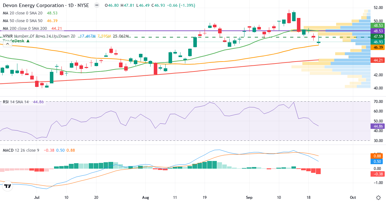Click the TradeDesk label
Screen dimensions: 386x202
pyautogui.click(x=14, y=41)
